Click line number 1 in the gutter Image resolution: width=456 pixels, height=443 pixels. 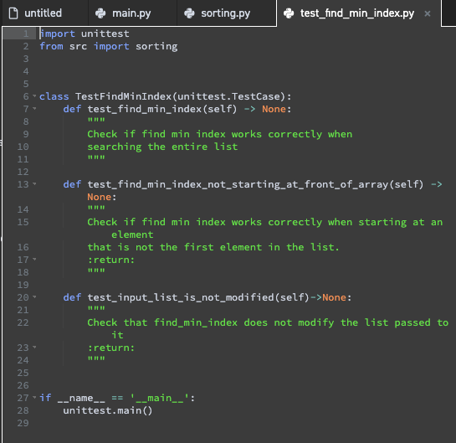pyautogui.click(x=26, y=33)
